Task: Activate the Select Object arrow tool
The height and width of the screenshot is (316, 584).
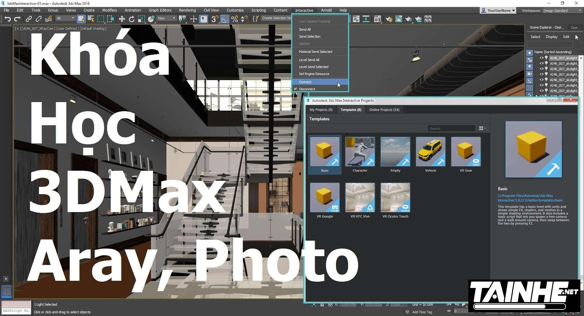Action: [81, 19]
